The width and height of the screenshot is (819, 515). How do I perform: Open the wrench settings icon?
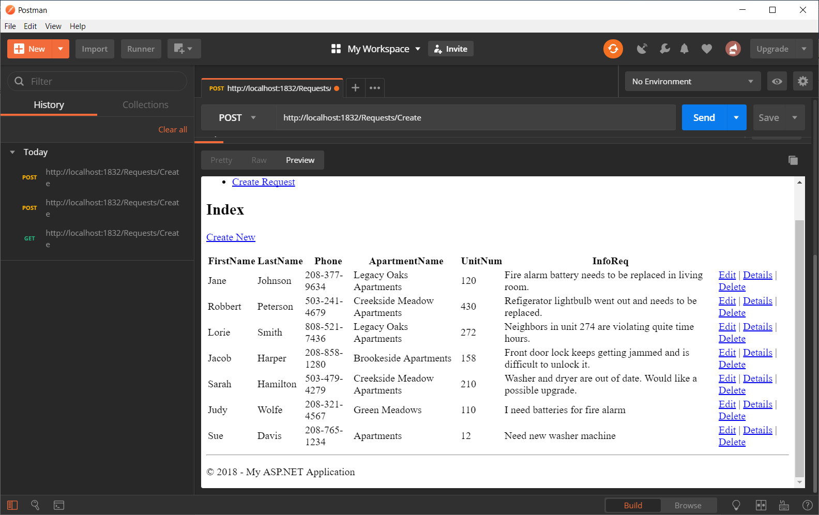[664, 49]
